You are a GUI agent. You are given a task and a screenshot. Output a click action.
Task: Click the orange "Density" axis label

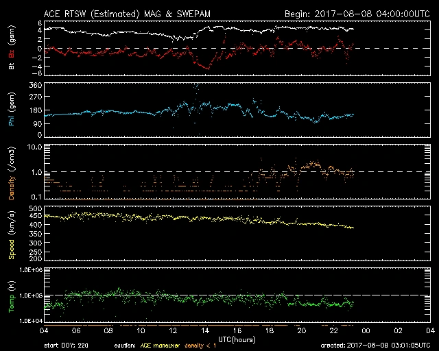(12, 188)
